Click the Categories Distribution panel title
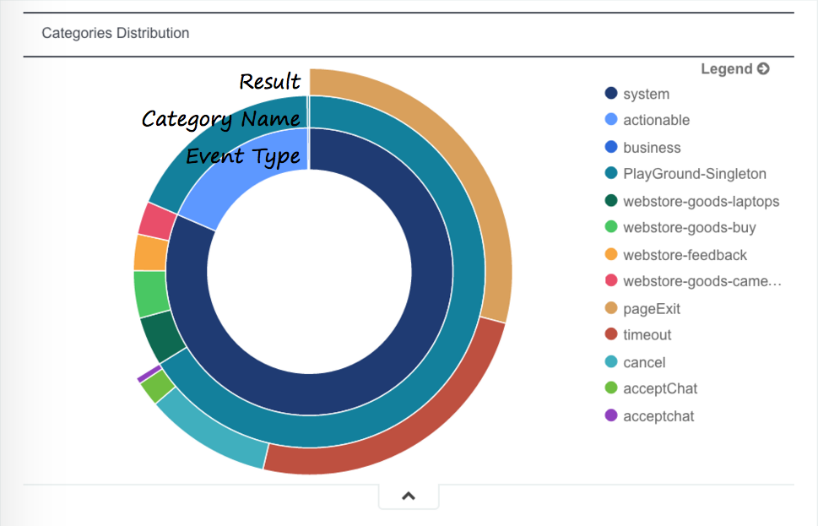 [116, 33]
